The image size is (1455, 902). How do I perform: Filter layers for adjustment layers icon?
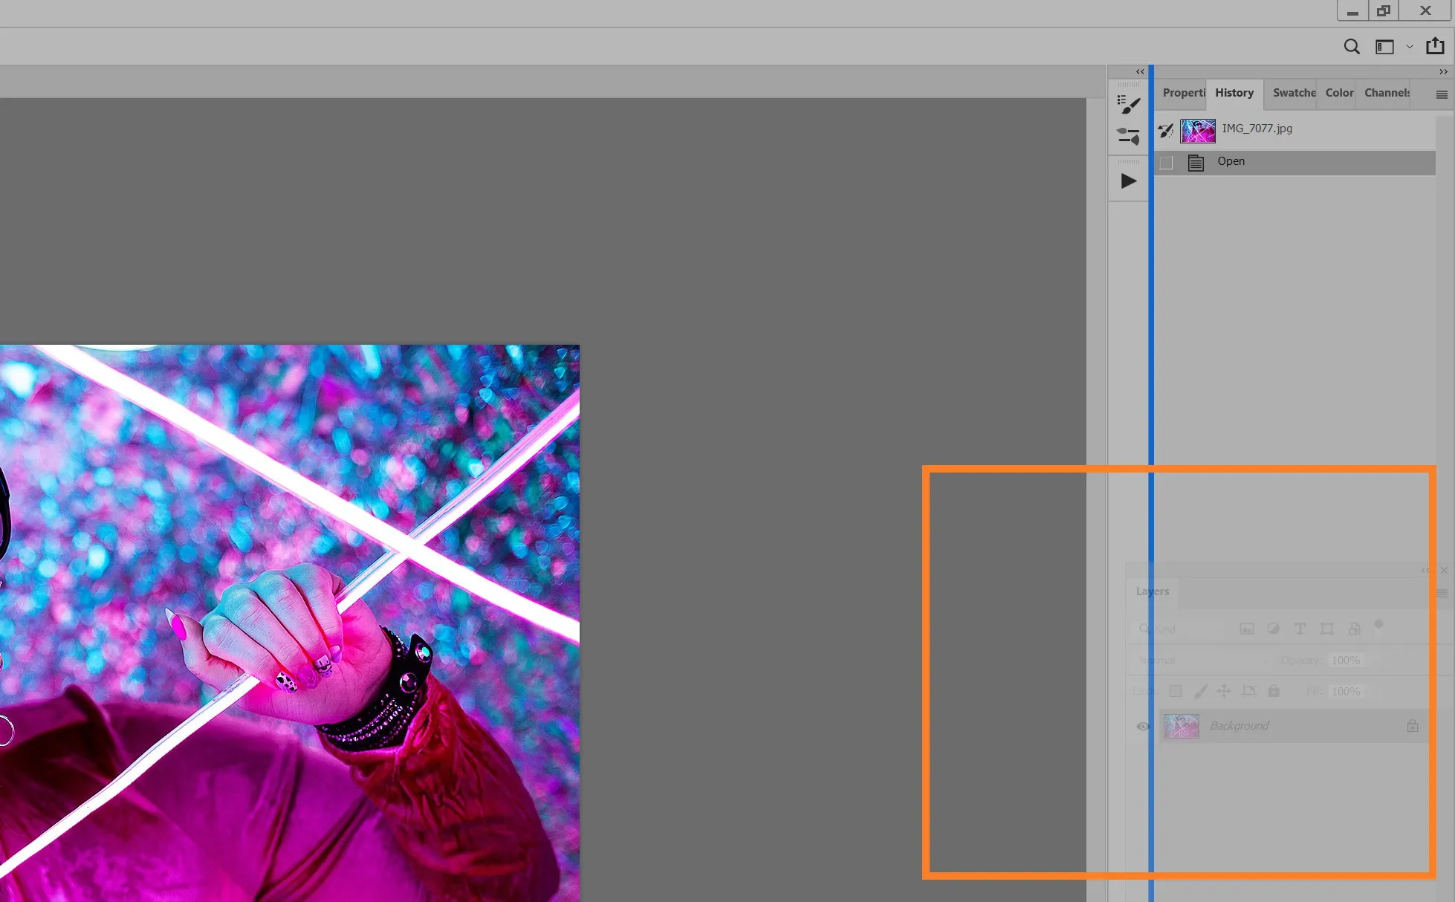pyautogui.click(x=1274, y=629)
